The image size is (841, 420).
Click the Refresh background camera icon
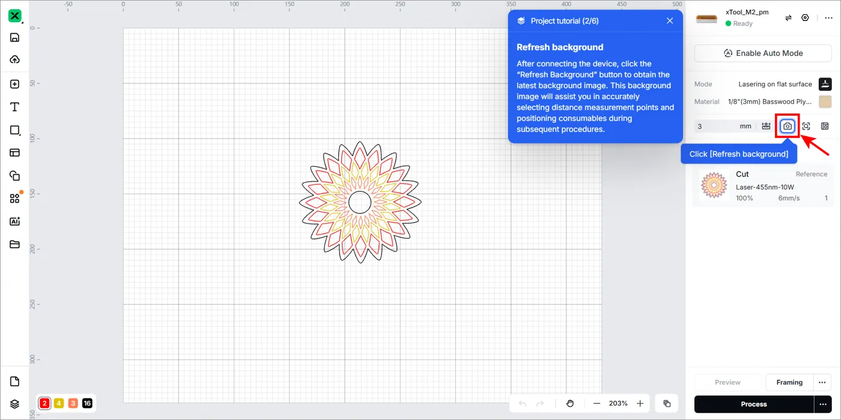(x=788, y=126)
